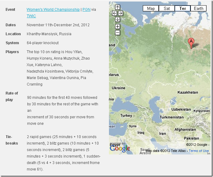The image size is (213, 177).
Task: Click the Ukraine label on the map
Action: pos(119,88)
